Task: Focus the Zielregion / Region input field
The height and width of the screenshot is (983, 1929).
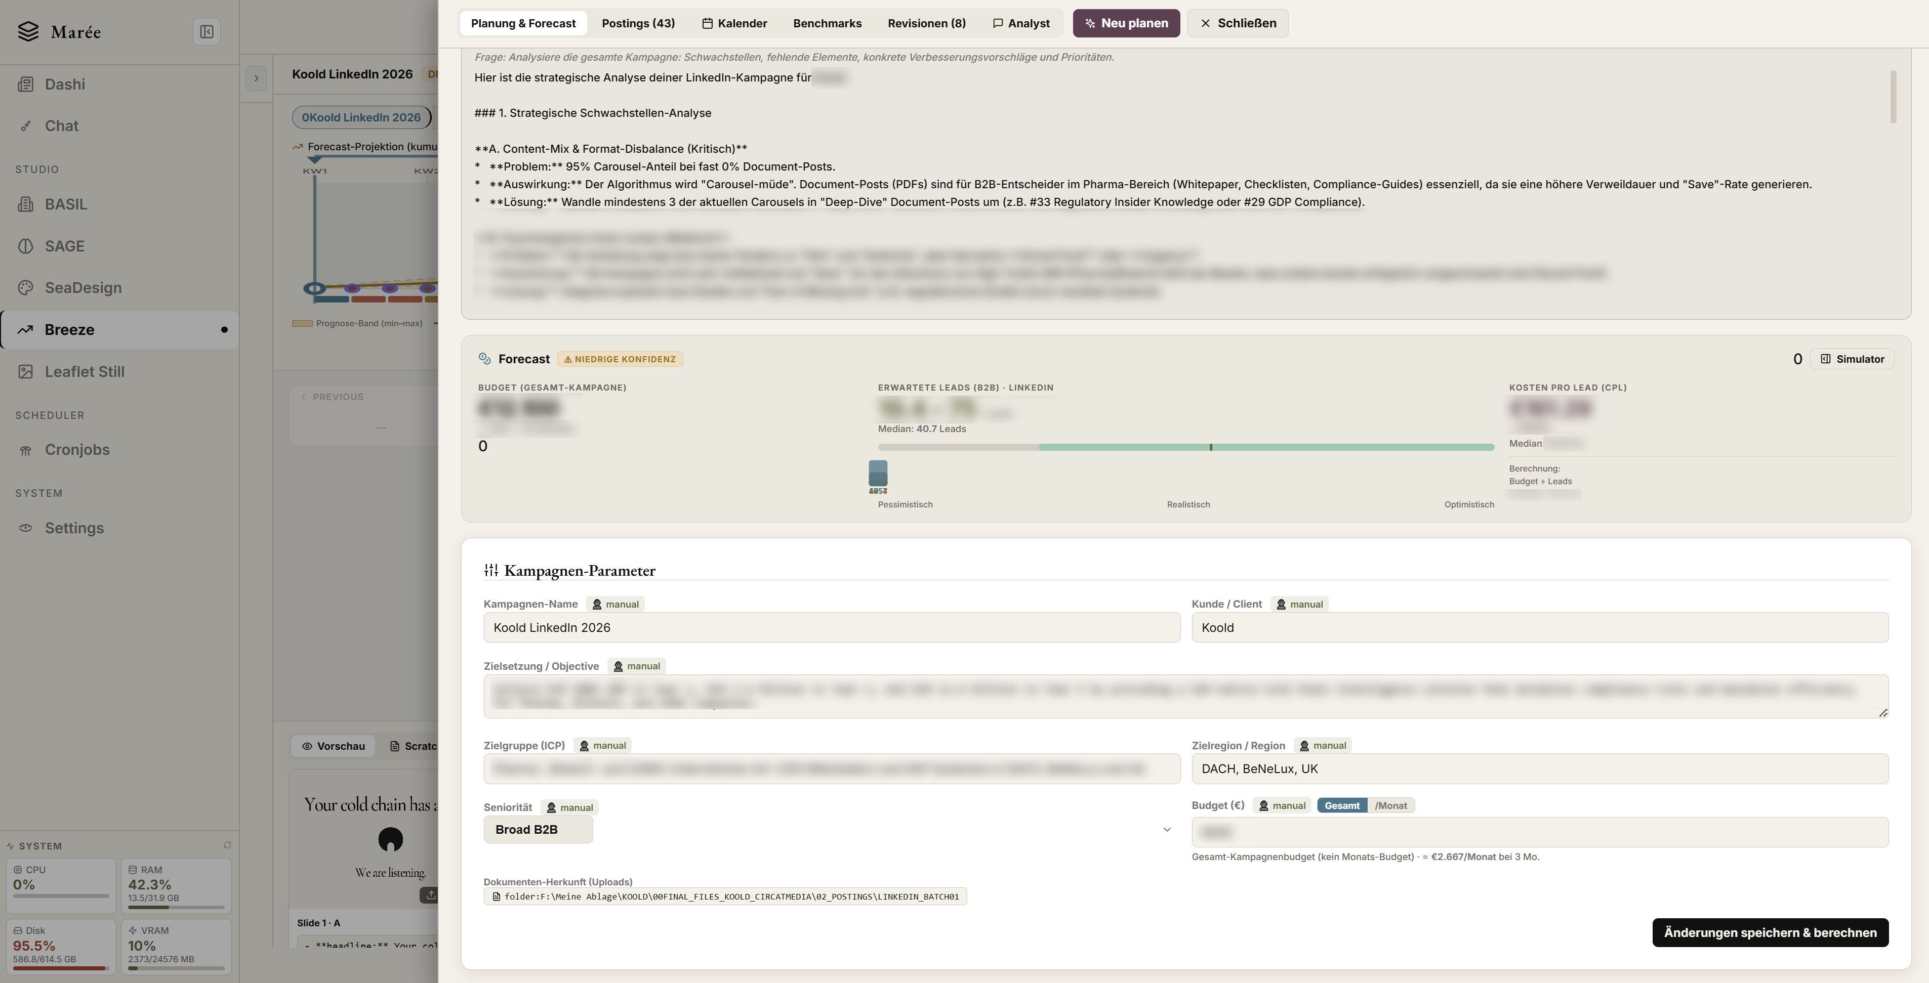Action: point(1540,769)
